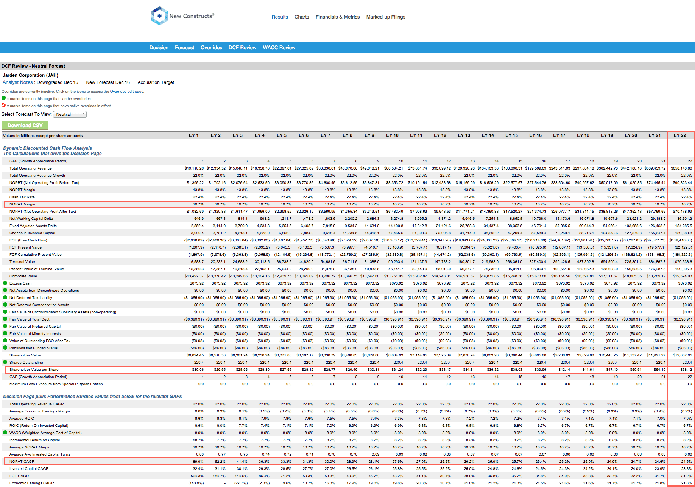This screenshot has height=487, width=695.
Task: Switch to the WACC Review tab
Action: click(279, 47)
